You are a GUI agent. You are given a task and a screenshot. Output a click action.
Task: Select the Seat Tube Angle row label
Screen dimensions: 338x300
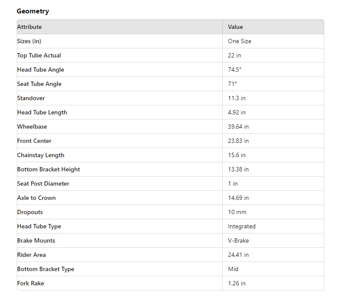point(39,84)
